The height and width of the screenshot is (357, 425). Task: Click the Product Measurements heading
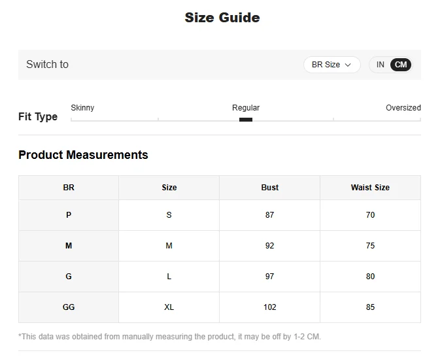83,155
